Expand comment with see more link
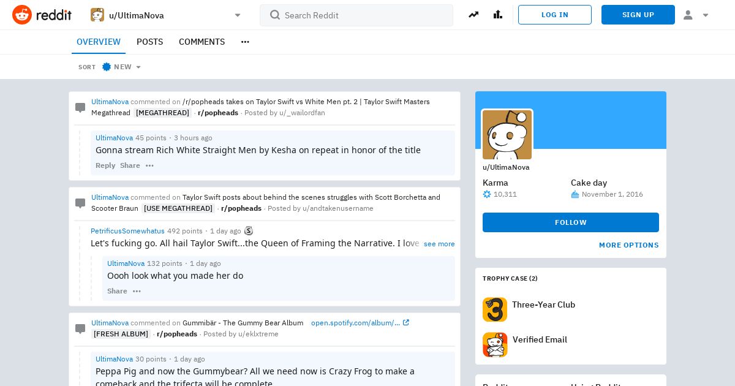Image resolution: width=735 pixels, height=386 pixels. tap(439, 244)
